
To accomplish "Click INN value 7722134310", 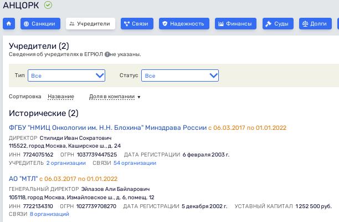I will [x=38, y=206].
